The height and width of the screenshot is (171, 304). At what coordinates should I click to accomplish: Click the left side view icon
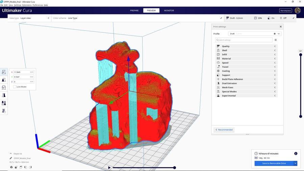tap(26, 167)
